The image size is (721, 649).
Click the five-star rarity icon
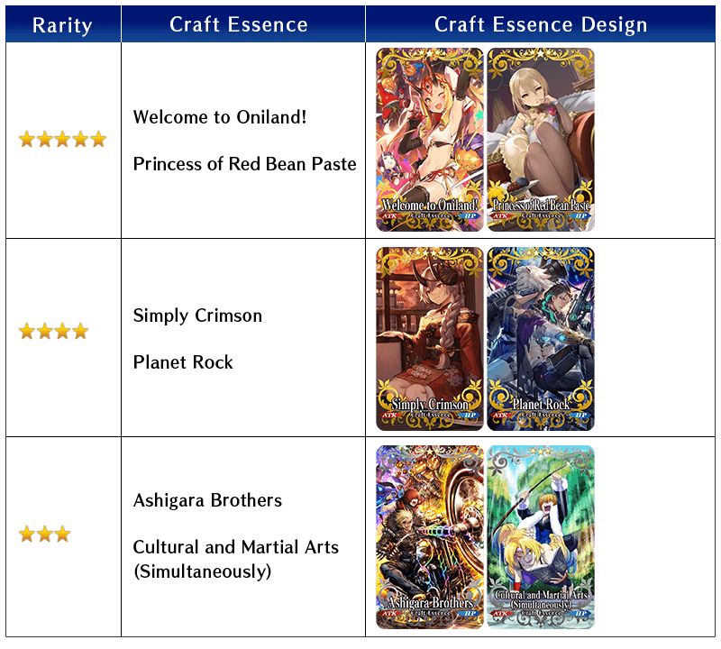[x=62, y=140]
